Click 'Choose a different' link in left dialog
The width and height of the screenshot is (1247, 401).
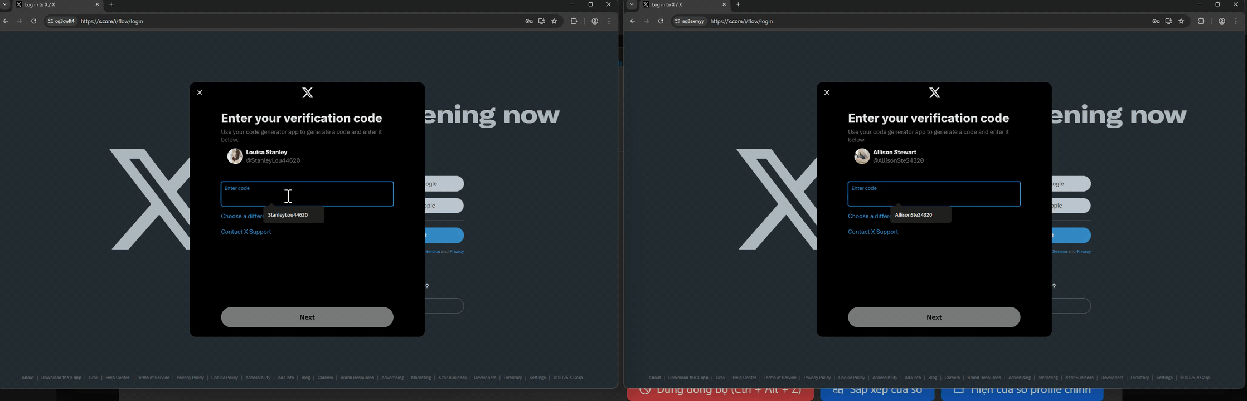click(242, 216)
